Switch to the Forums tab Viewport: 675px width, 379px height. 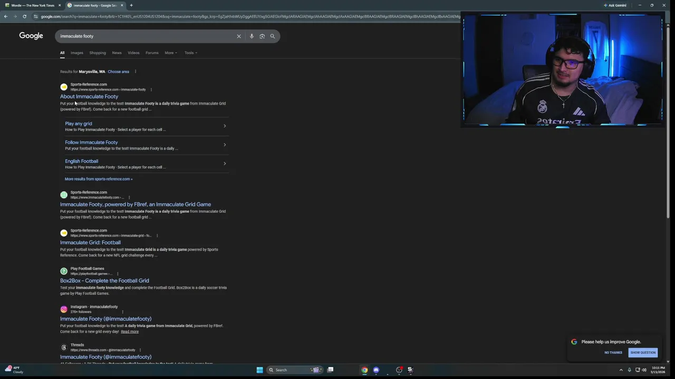point(152,53)
